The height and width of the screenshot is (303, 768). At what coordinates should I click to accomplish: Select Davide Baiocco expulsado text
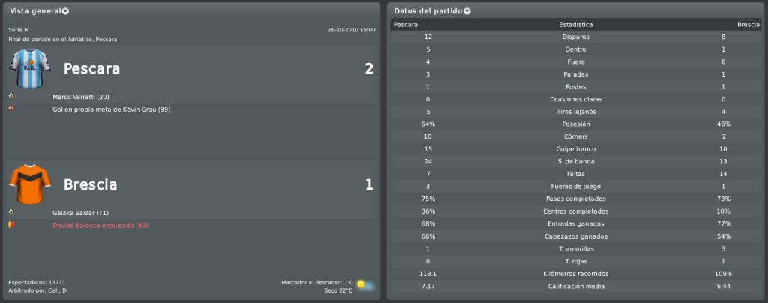point(100,226)
